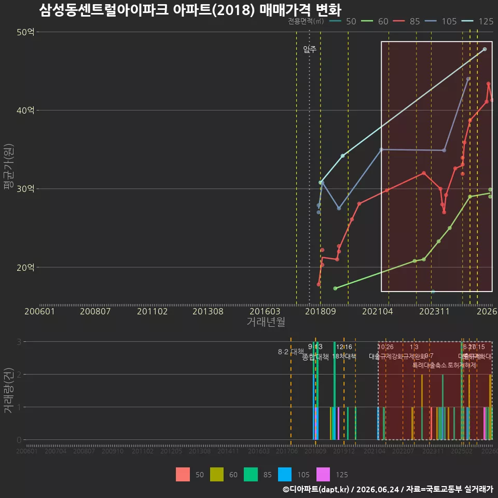This screenshot has height=498, width=498.
Task: Select the 85 line entry in top legend
Action: coord(407,21)
